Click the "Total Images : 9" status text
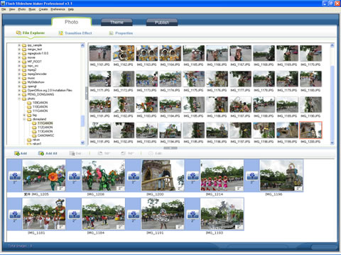Viewport: 341px width, 255px height. [x=20, y=246]
